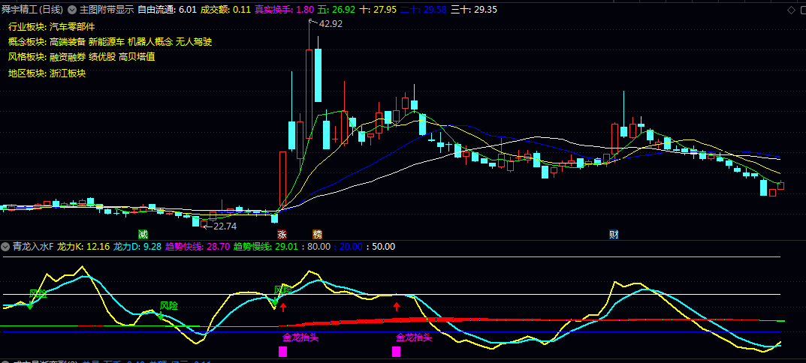Open the 机器人概念 concept sector link
Image resolution: width=806 pixels, height=363 pixels.
point(149,41)
